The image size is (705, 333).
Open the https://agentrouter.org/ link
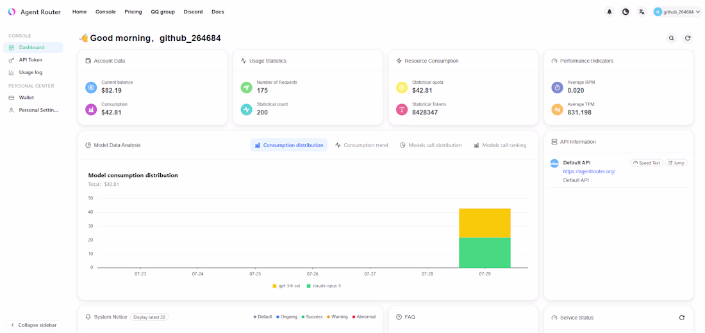(589, 172)
